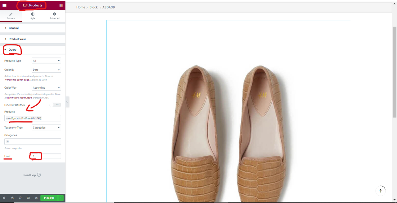Open the Responsive Mode icon
The height and width of the screenshot is (203, 397).
click(28, 198)
